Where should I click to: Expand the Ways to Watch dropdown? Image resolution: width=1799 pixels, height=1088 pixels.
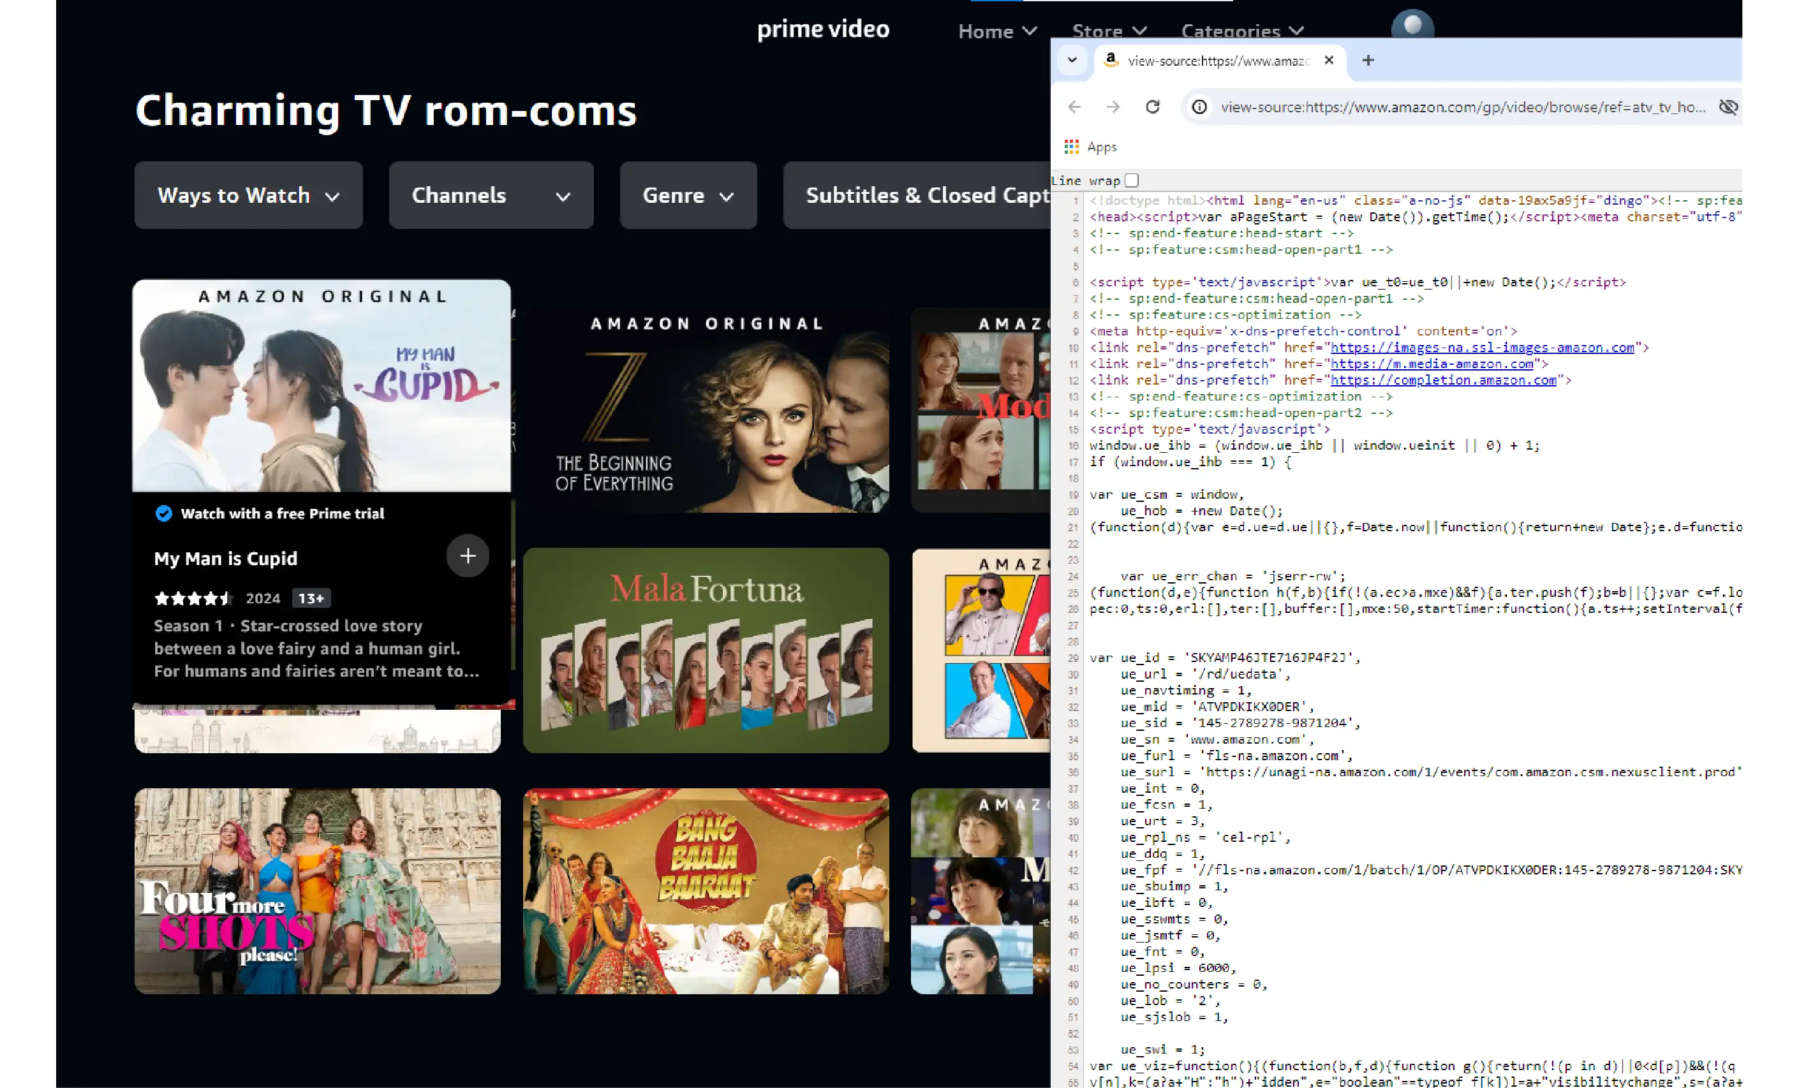pyautogui.click(x=248, y=196)
